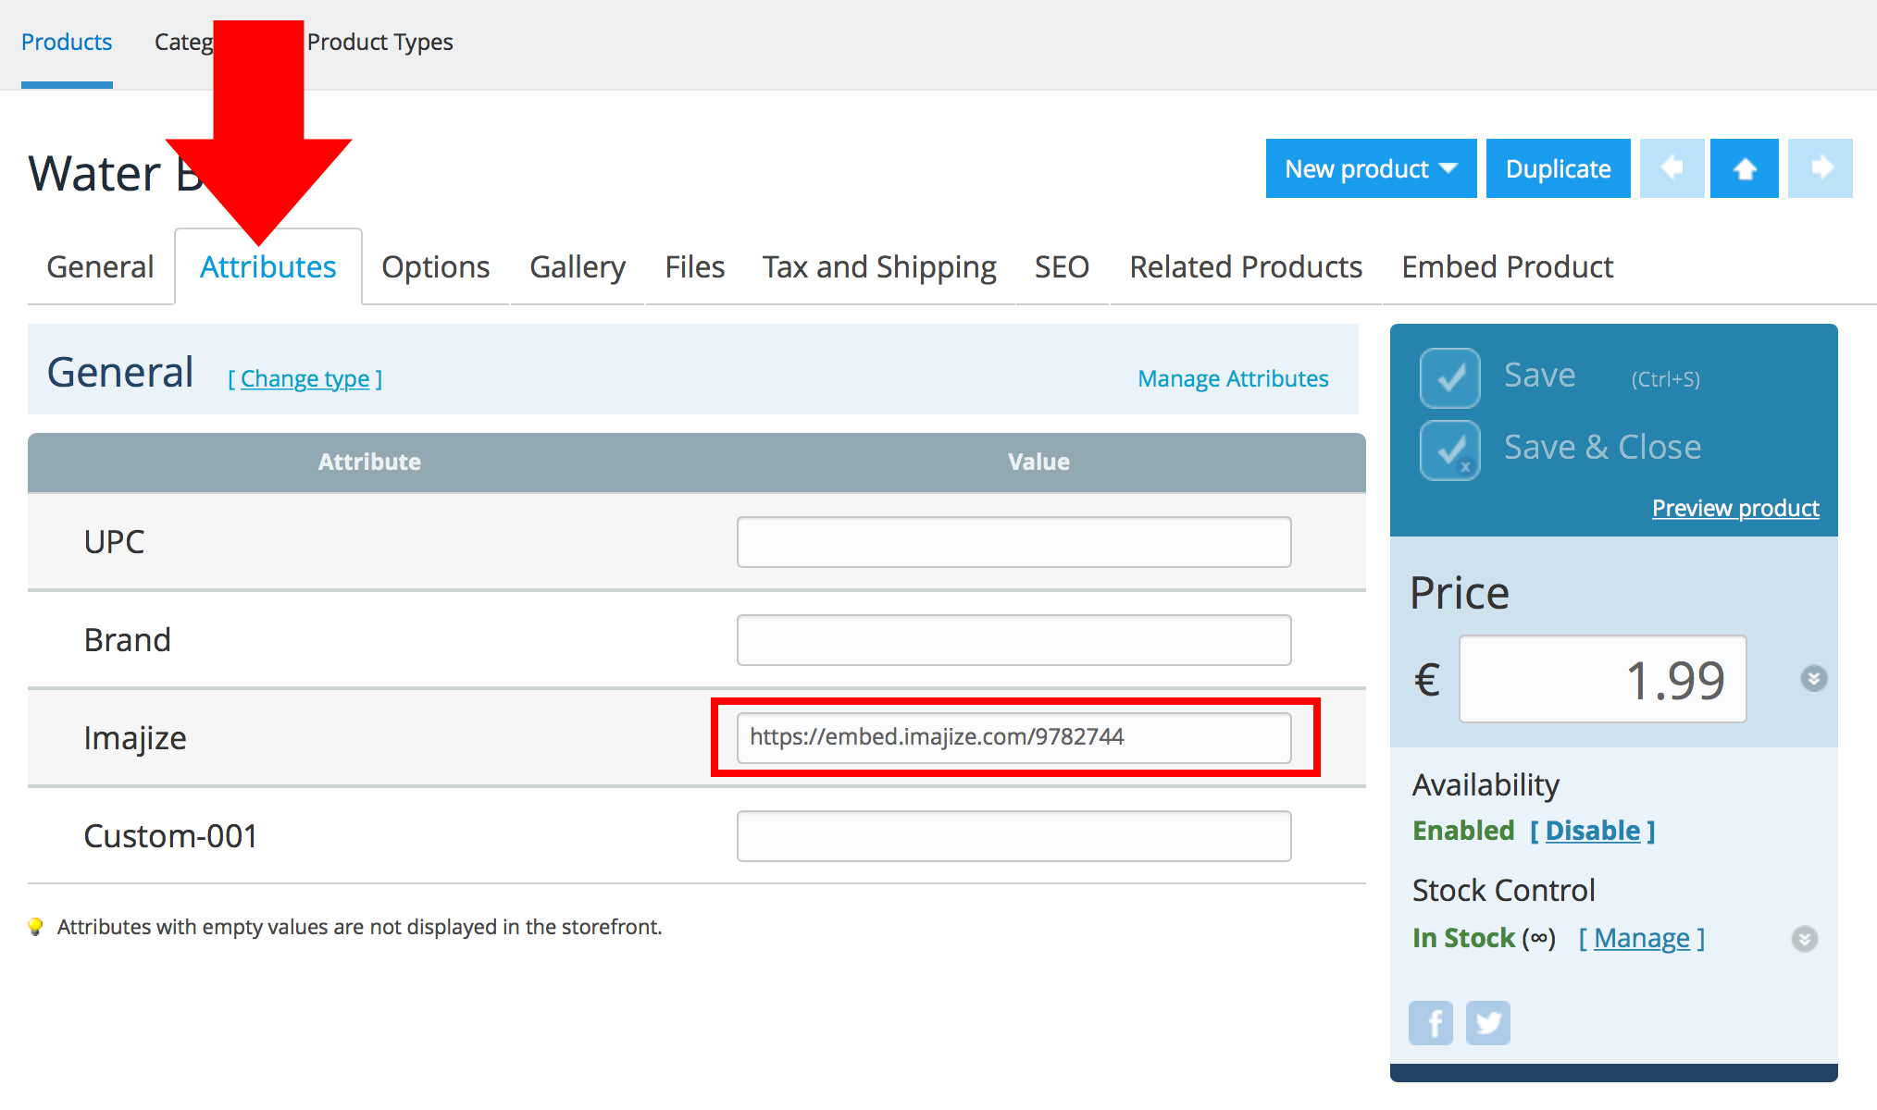Click the lightbulb hint icon

(x=35, y=927)
